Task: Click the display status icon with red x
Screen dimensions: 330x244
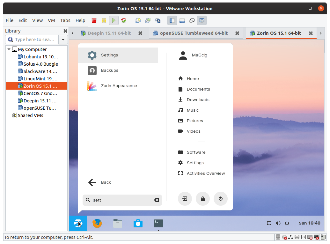Action: coord(316,237)
